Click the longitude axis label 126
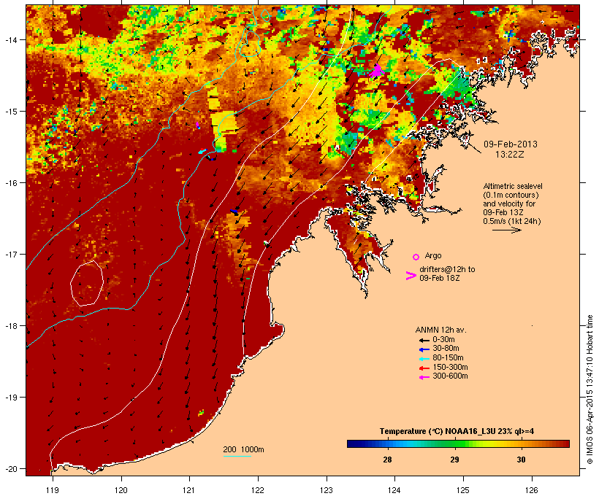 (531, 490)
